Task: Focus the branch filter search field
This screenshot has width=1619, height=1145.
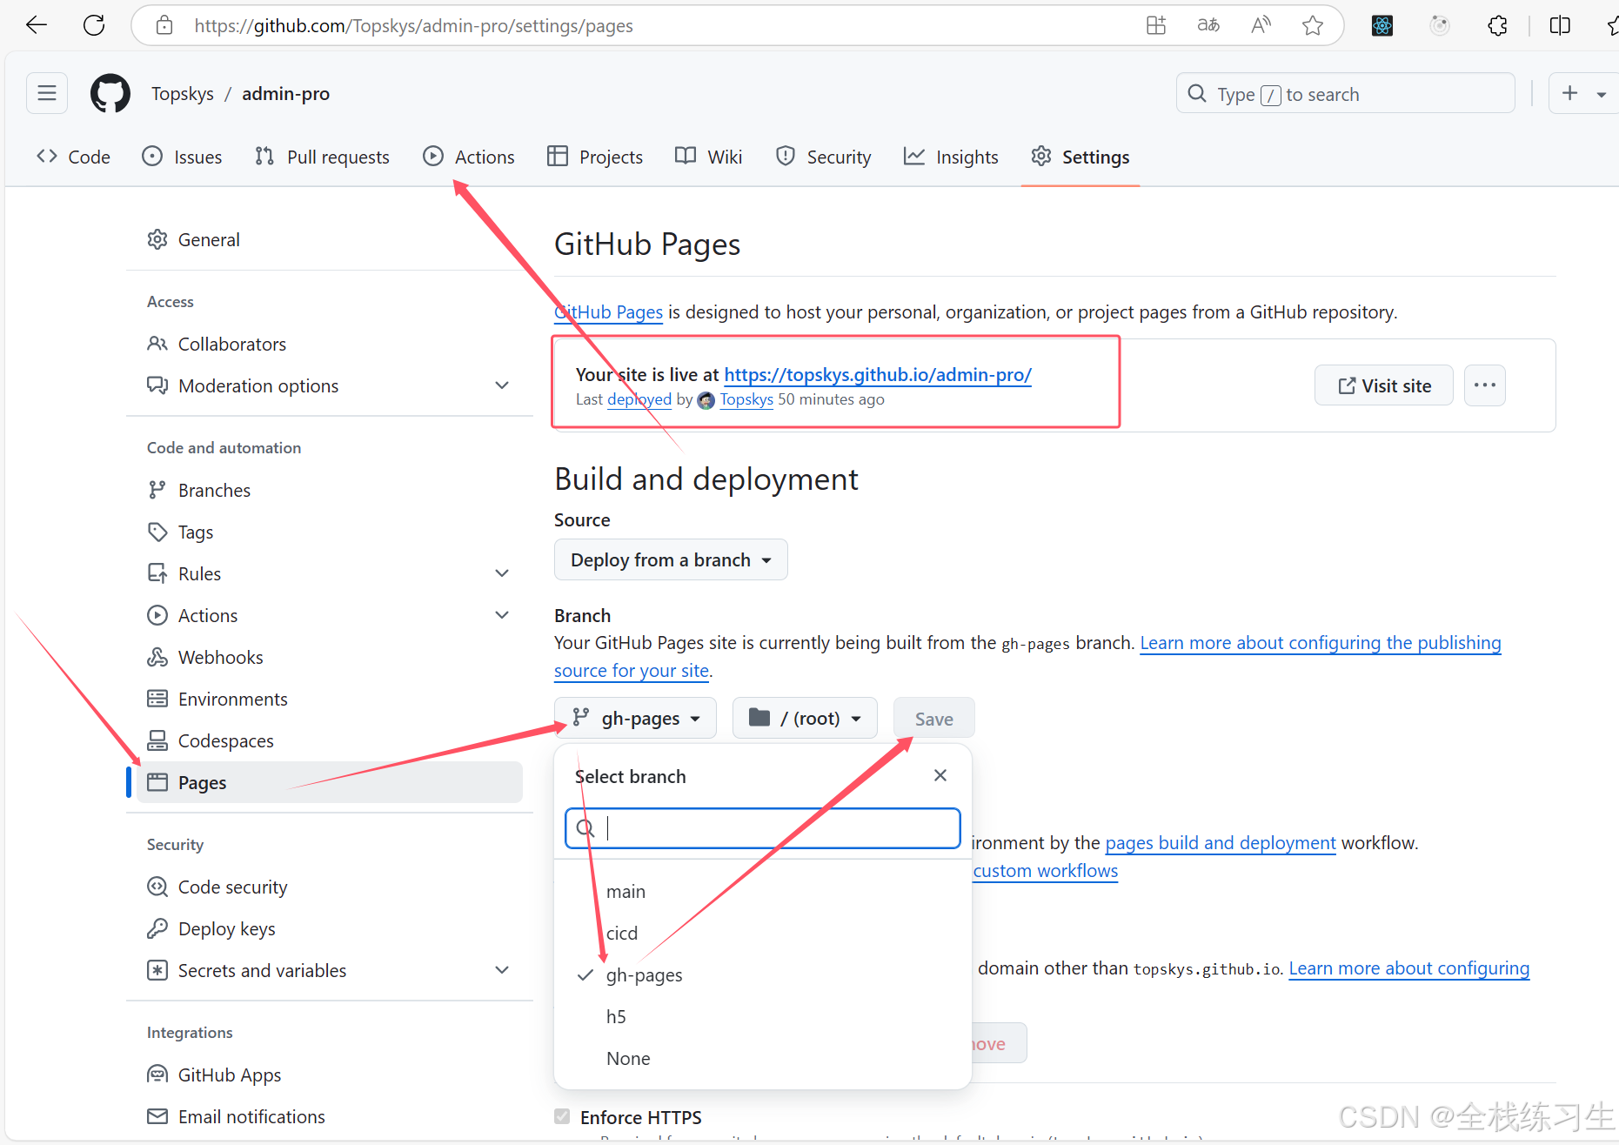Action: (x=762, y=828)
